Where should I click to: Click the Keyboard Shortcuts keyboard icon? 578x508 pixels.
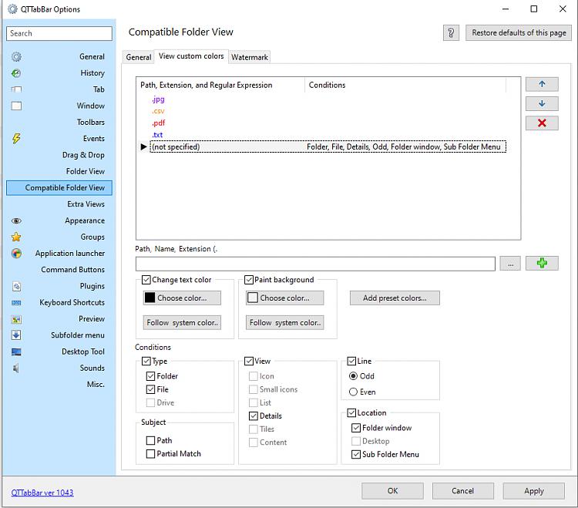pos(16,303)
